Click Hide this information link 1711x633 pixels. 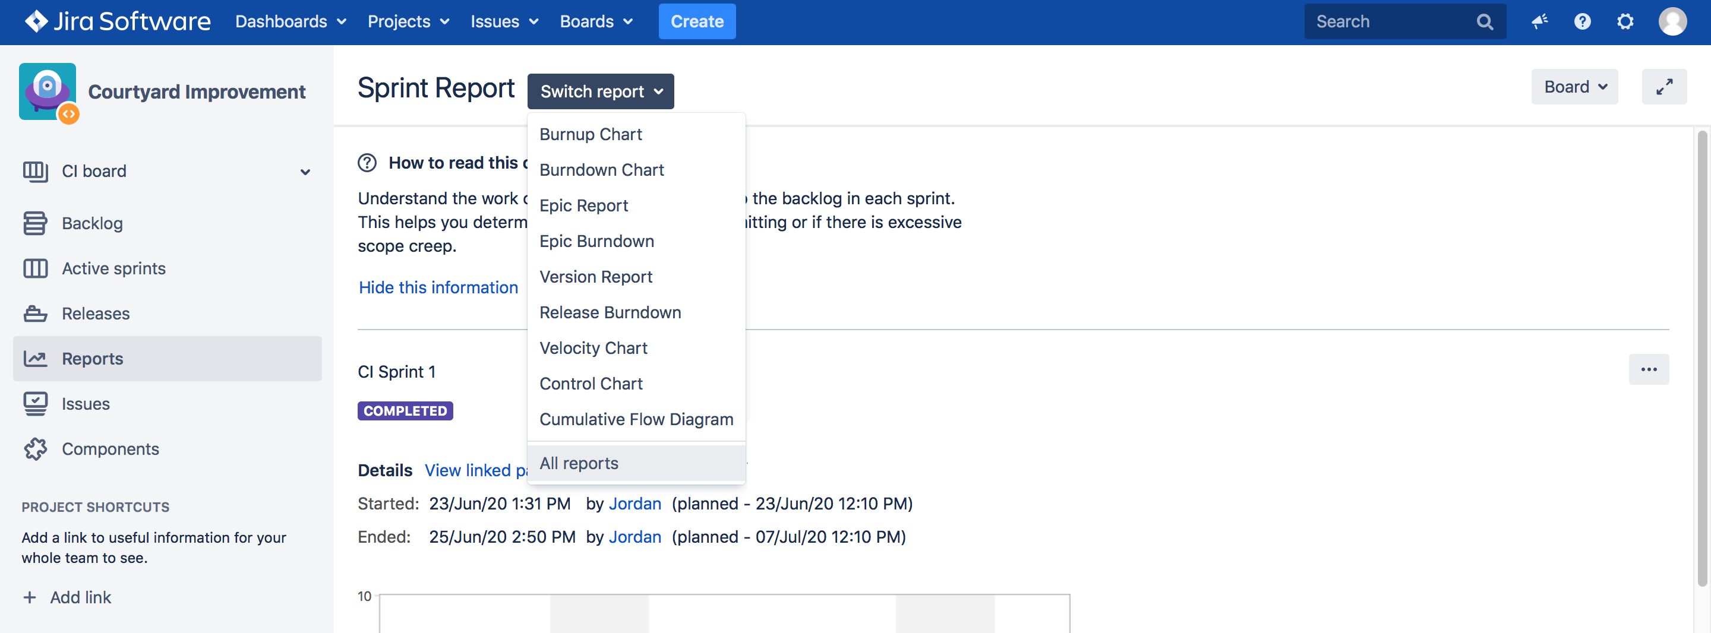pyautogui.click(x=438, y=287)
